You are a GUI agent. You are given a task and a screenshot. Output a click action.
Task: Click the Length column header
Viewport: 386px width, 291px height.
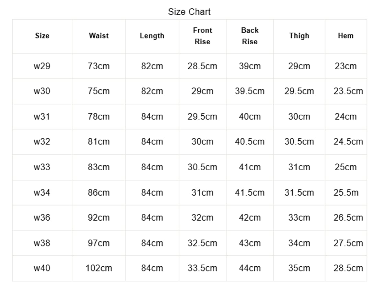tap(152, 36)
